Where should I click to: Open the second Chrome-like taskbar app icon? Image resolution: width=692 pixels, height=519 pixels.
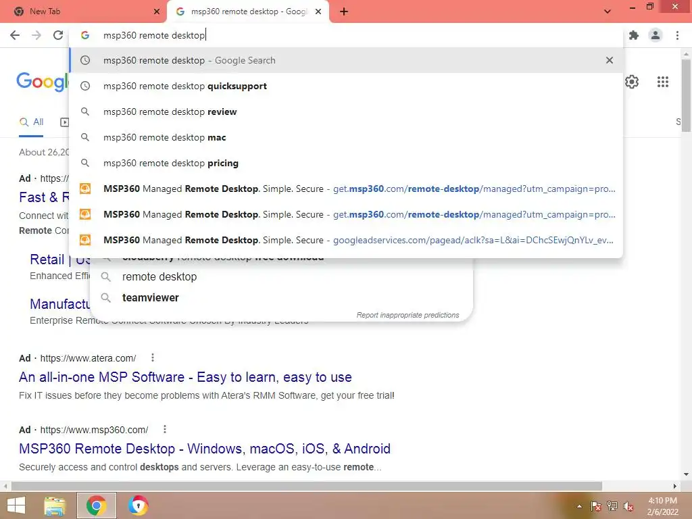[x=138, y=505]
